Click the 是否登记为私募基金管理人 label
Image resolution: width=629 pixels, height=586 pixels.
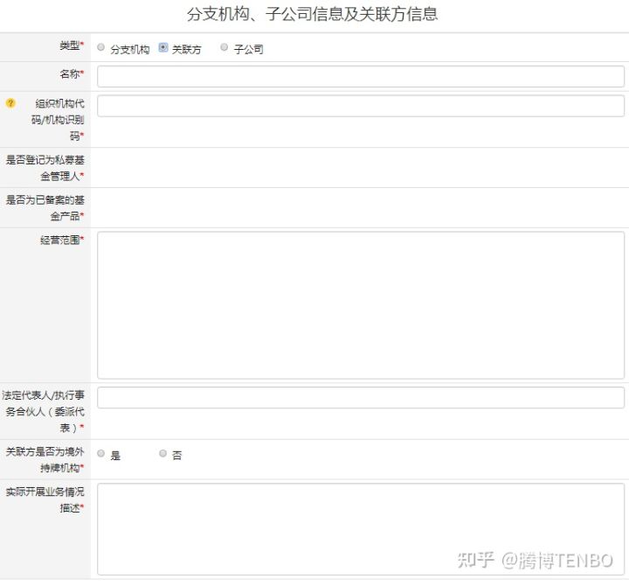pyautogui.click(x=45, y=167)
